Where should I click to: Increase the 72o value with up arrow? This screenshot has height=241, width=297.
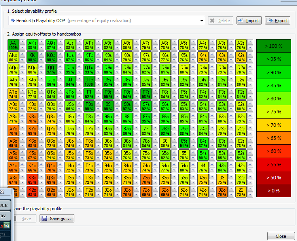click(x=155, y=189)
